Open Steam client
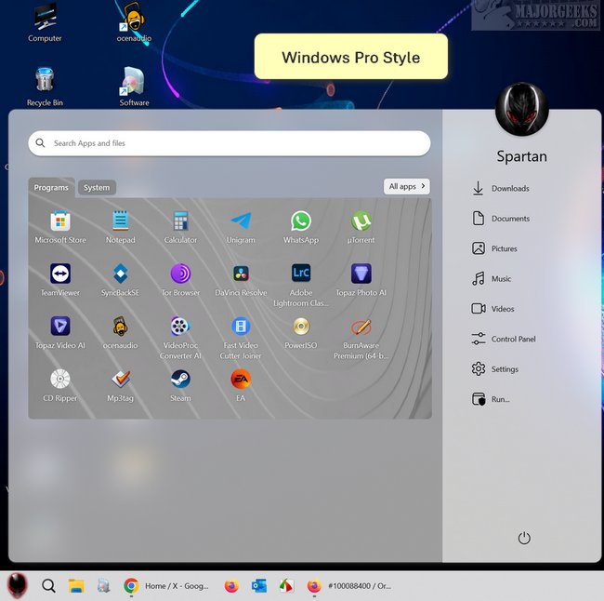This screenshot has width=604, height=601. [x=180, y=386]
